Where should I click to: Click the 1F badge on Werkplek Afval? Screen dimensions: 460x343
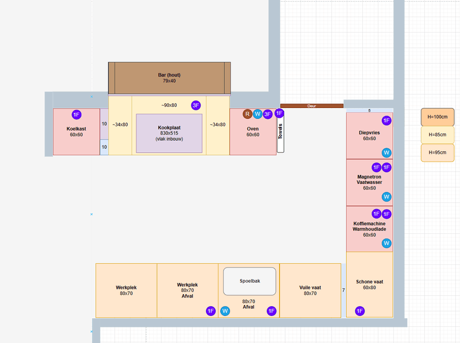coord(210,311)
